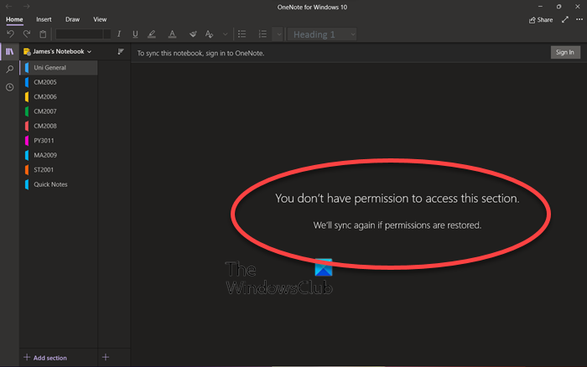Image resolution: width=587 pixels, height=367 pixels.
Task: Open the search pane
Action: coord(10,70)
